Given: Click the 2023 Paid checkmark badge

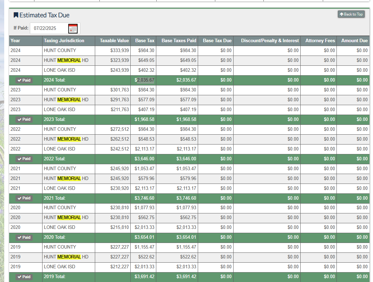Looking at the screenshot, I should tap(24, 120).
